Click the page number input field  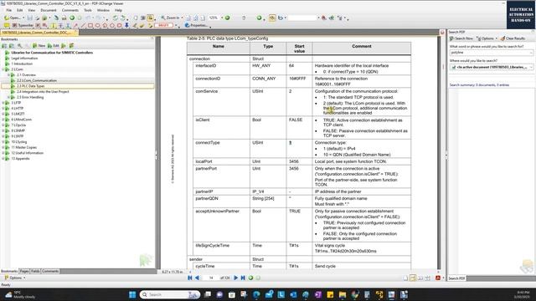tap(211, 278)
